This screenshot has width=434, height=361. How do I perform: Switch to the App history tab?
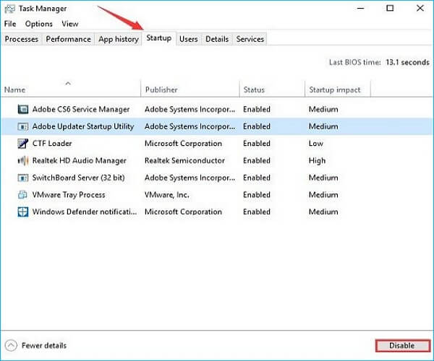[x=119, y=39]
